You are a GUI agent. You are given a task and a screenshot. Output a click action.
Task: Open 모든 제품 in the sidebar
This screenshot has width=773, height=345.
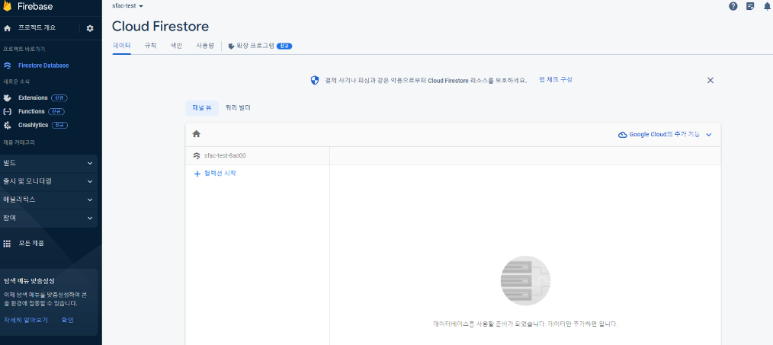click(x=31, y=244)
